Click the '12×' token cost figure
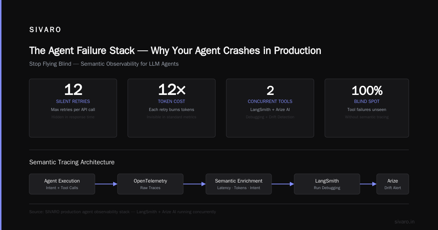 (172, 90)
